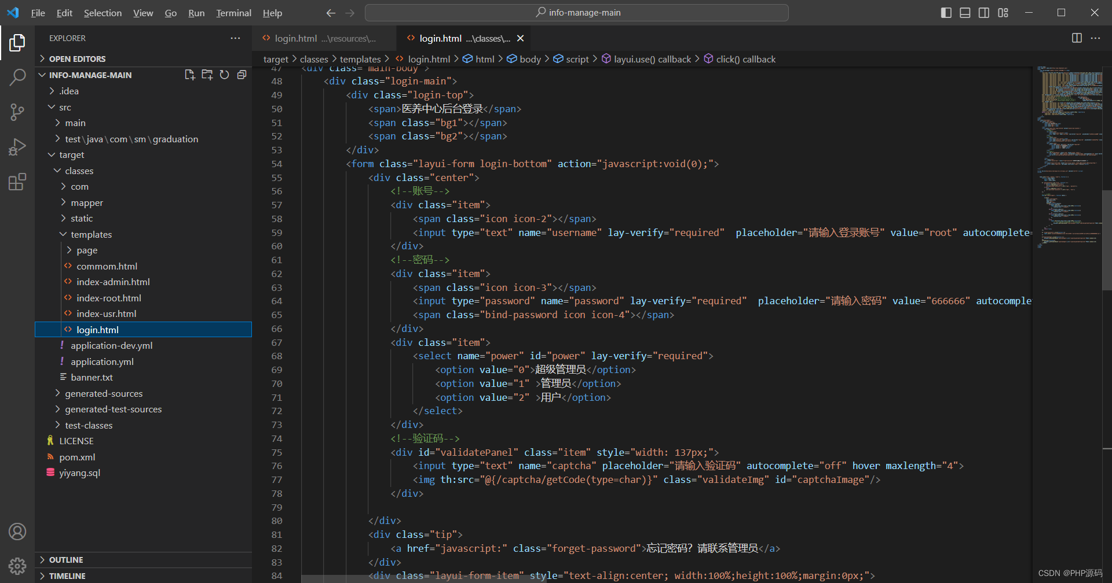Image resolution: width=1112 pixels, height=583 pixels.
Task: Expand the test-classes folder
Action: coord(143,425)
